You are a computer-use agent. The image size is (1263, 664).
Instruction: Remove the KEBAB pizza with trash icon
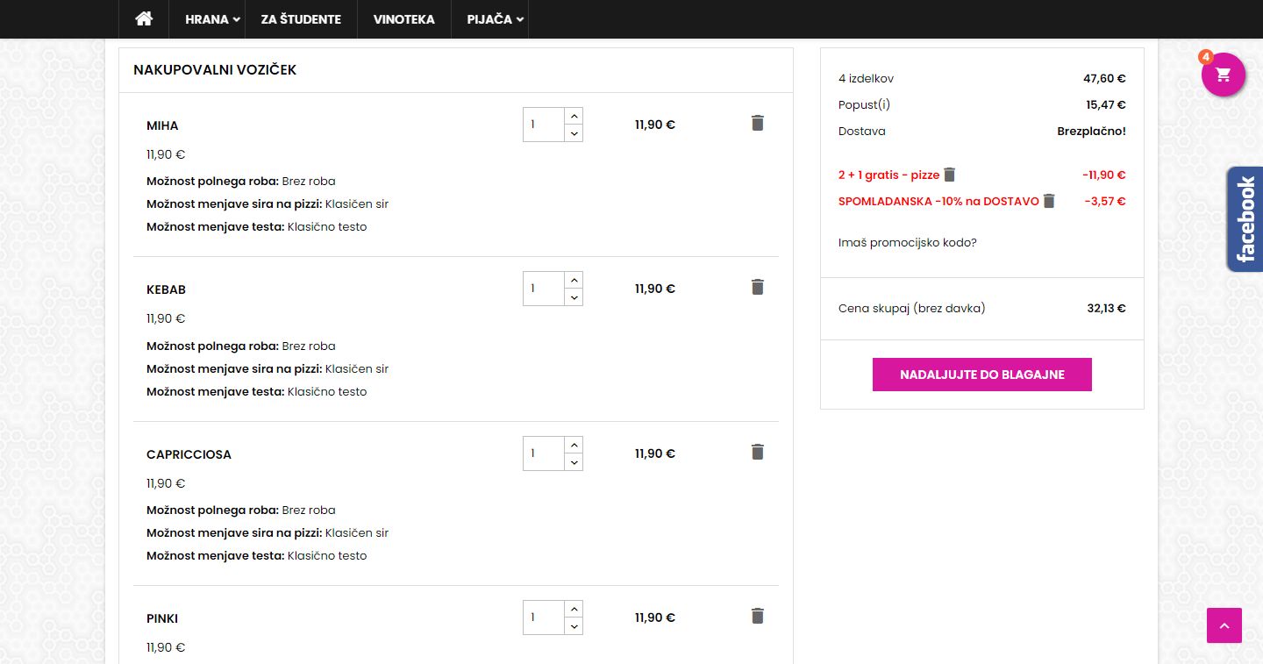(x=758, y=288)
